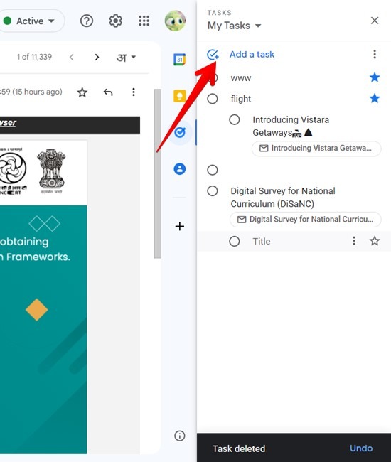Unstar the flight task
Screen dimensions: 391x462
click(x=375, y=98)
